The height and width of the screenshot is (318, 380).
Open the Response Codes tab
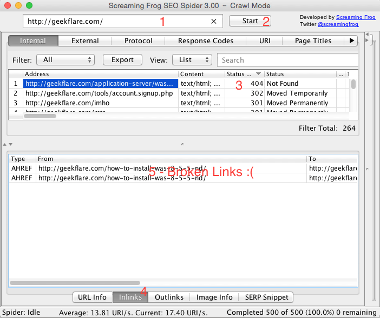click(x=205, y=40)
